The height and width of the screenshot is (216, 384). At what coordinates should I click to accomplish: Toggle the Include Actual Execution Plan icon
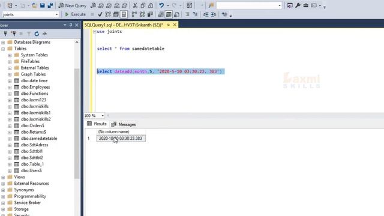tap(134, 14)
